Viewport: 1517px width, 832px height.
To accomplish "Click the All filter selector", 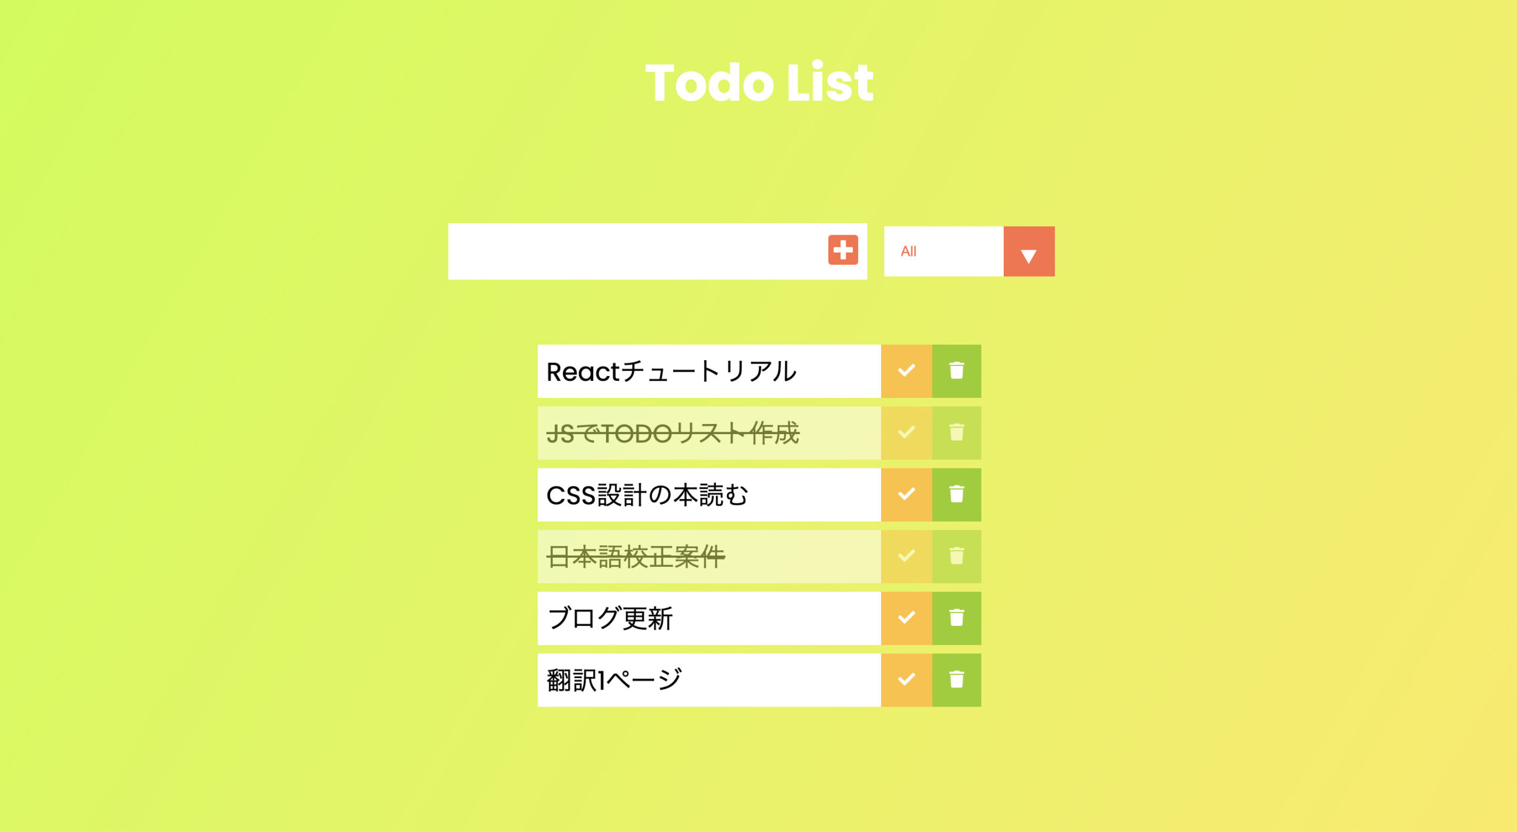I will click(x=942, y=251).
